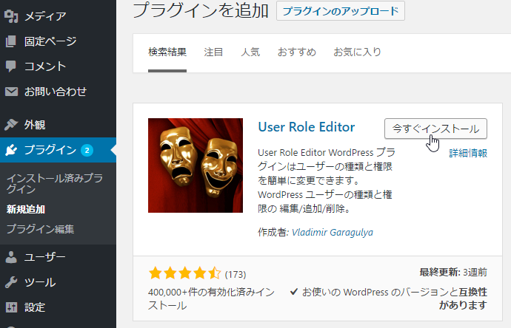Click the Users person icon
Screen dimensions: 511x328
click(11, 257)
